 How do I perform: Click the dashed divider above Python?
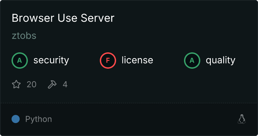click(129, 103)
